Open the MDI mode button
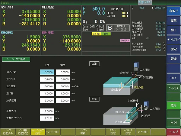This screenshot has width=181, height=136. 173,122
